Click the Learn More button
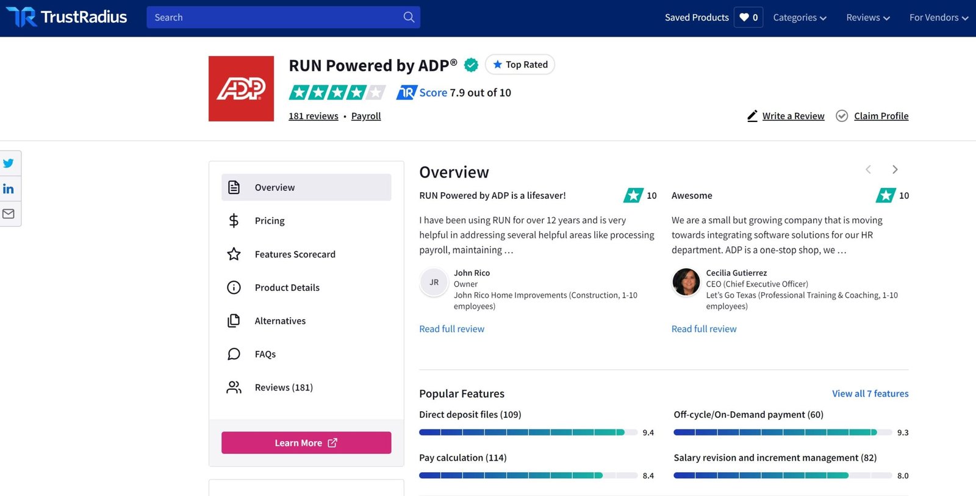This screenshot has width=976, height=496. (x=306, y=443)
